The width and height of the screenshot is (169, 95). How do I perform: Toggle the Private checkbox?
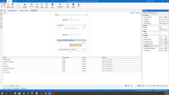coord(159,33)
